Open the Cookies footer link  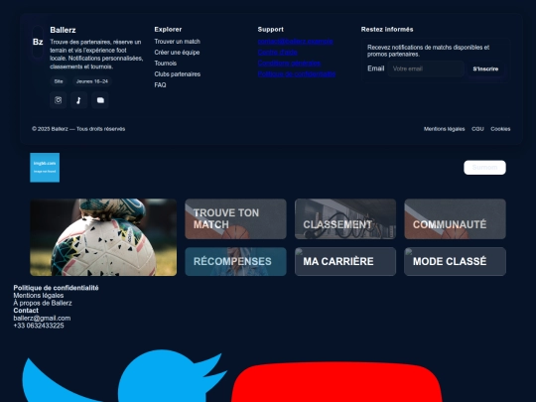(x=500, y=129)
